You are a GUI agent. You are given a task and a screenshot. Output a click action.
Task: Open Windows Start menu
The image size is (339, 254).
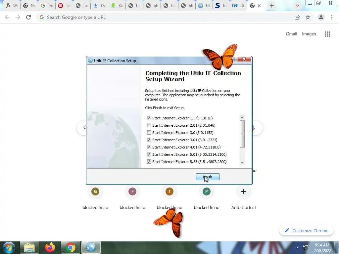[9, 247]
